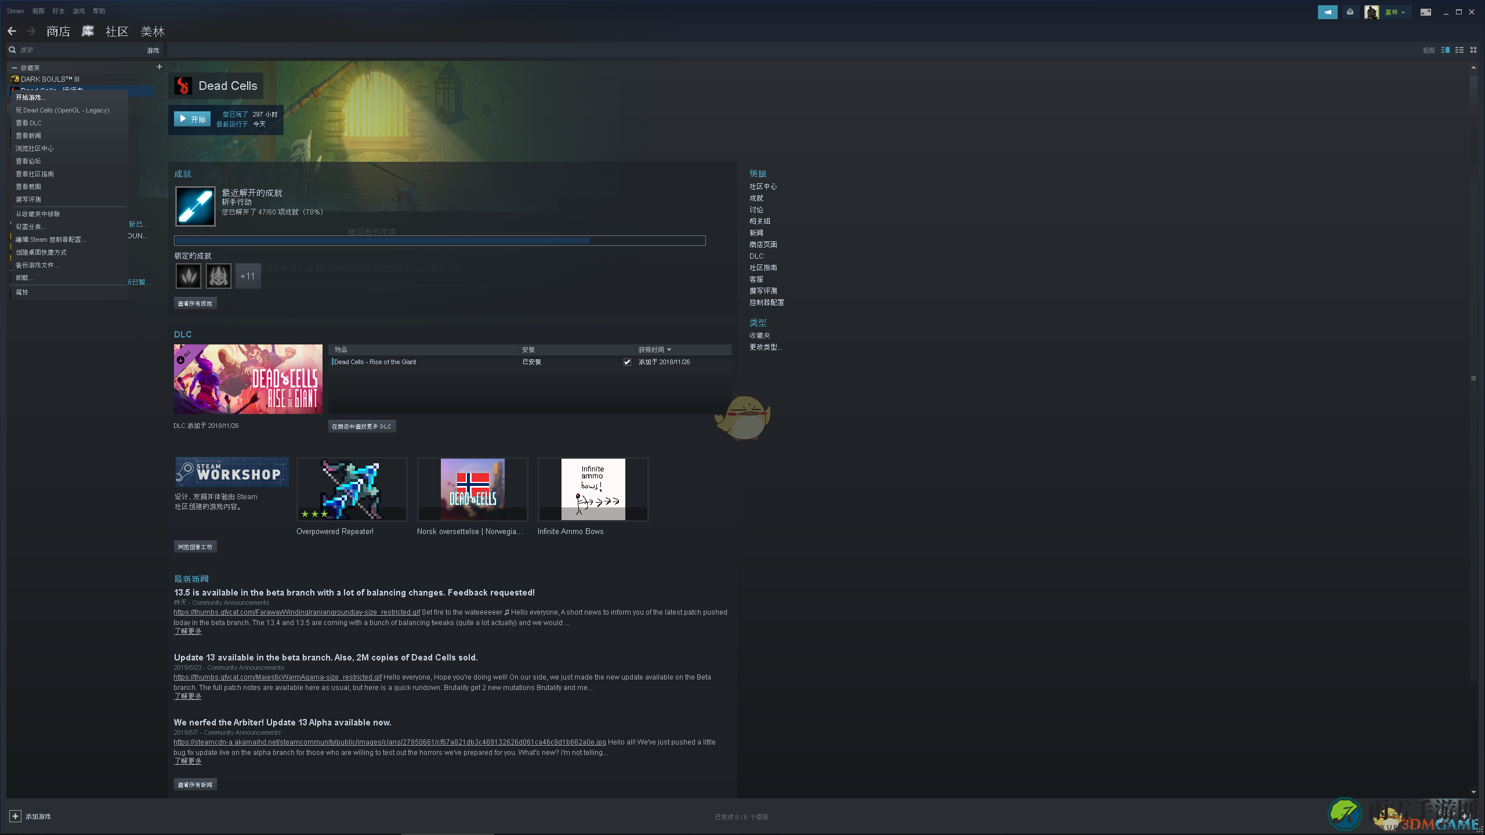The width and height of the screenshot is (1485, 835).
Task: Open Overpowered Repeater workshop thumbnail
Action: (352, 489)
